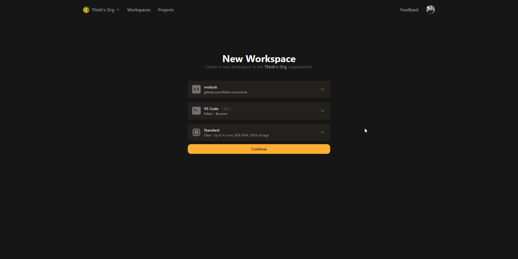Open the user profile avatar menu
This screenshot has height=259, width=518.
[x=430, y=10]
